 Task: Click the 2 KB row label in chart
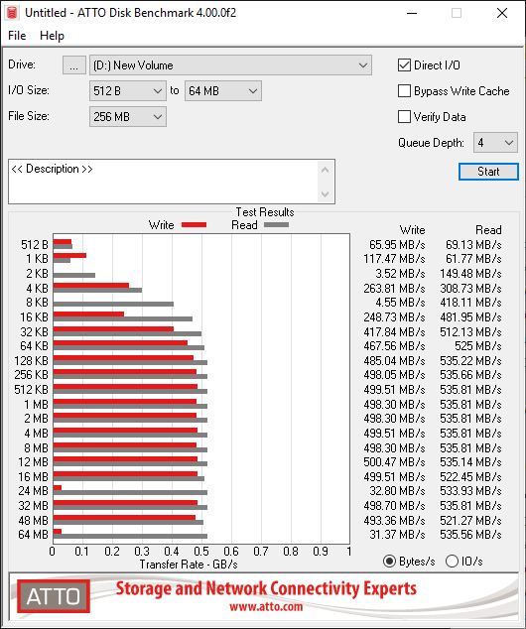tap(37, 273)
